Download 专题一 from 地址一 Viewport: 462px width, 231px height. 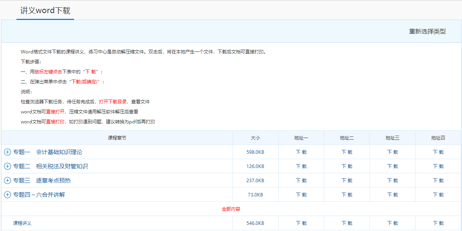point(301,151)
